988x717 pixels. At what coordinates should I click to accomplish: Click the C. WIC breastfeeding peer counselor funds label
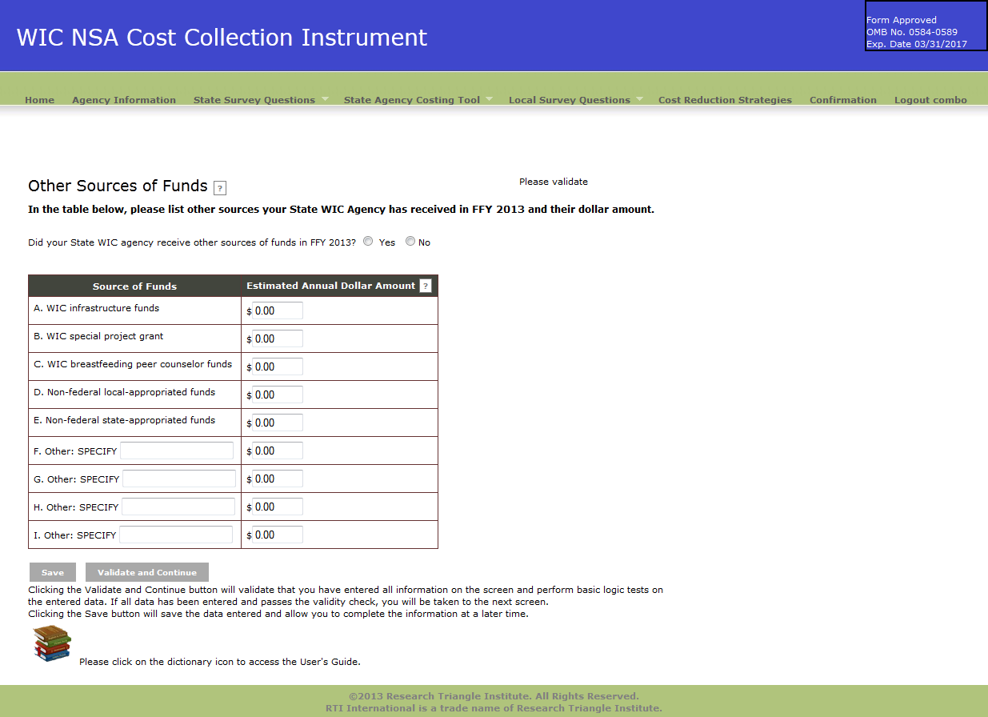tap(133, 364)
